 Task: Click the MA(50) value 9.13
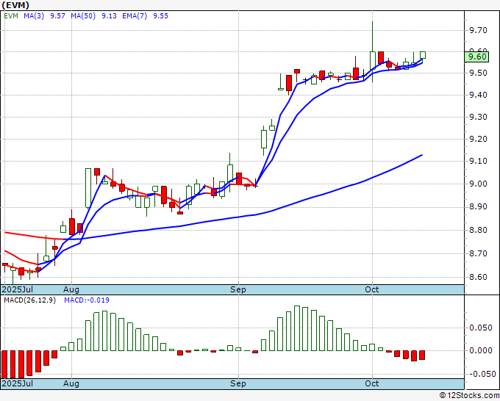click(109, 16)
